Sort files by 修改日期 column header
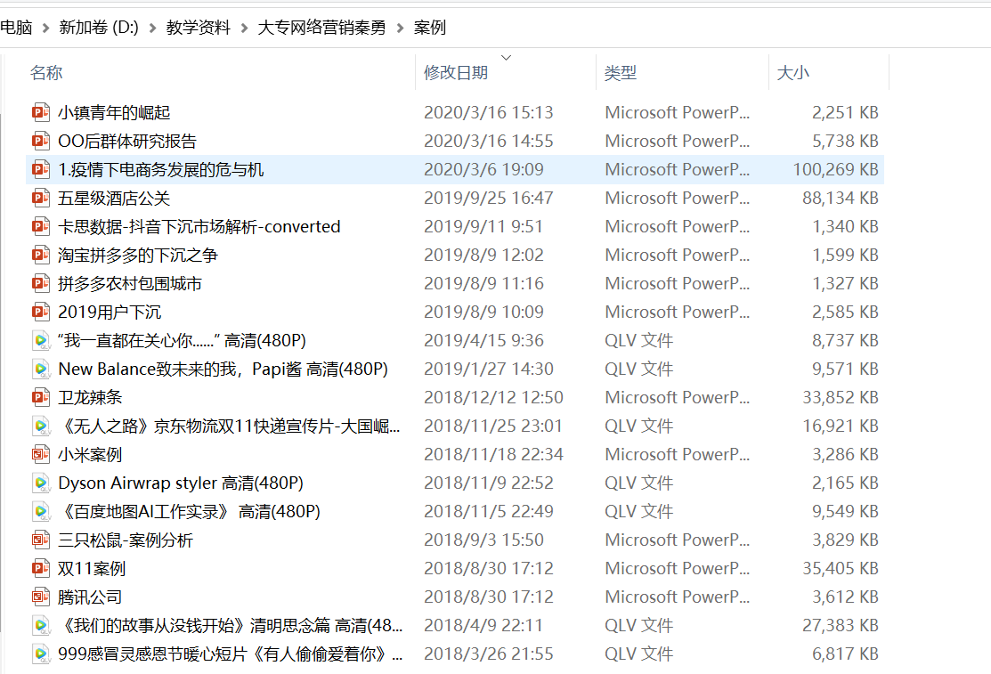This screenshot has height=674, width=991. 456,73
